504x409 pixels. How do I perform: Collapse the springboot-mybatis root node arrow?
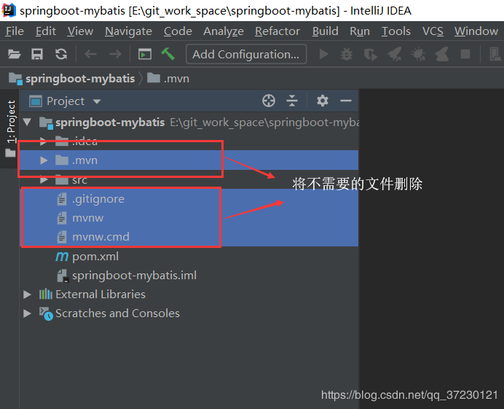pyautogui.click(x=27, y=122)
